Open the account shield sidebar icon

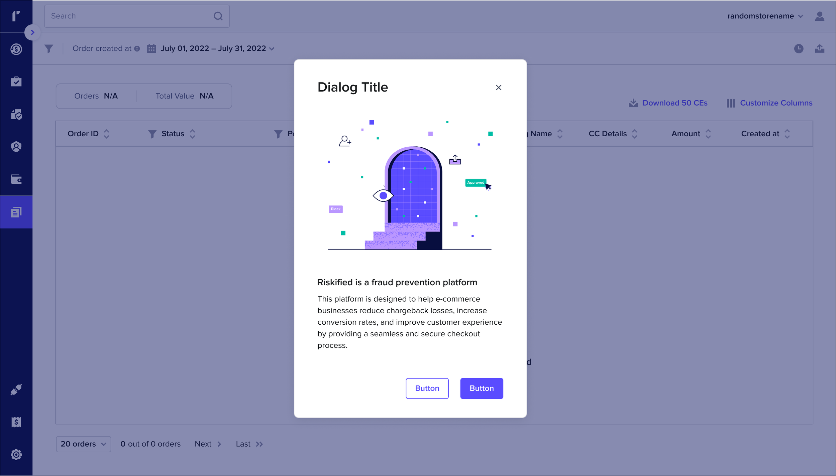(16, 147)
